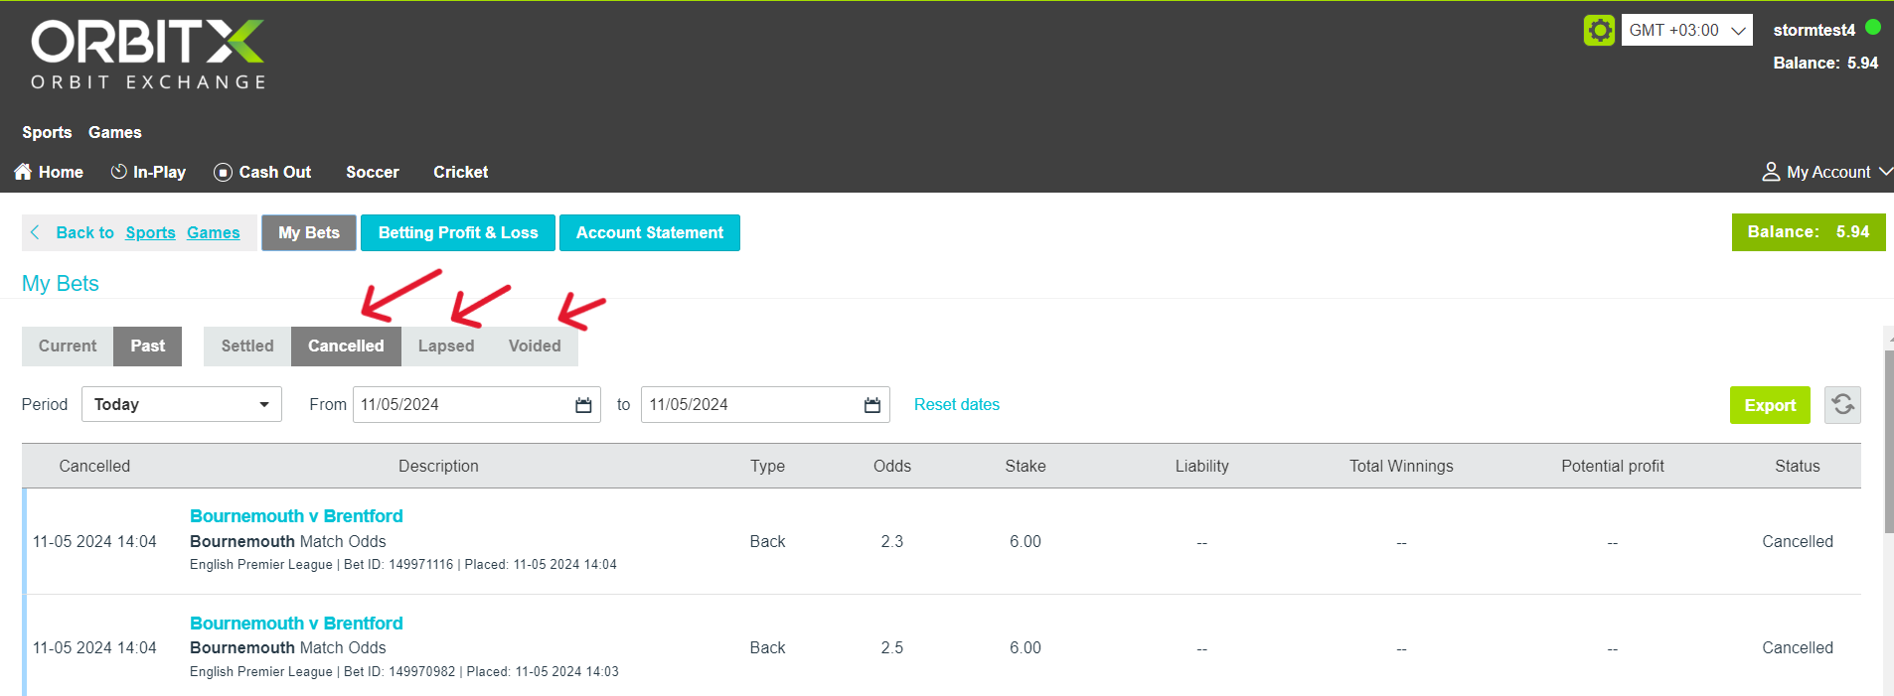The width and height of the screenshot is (1894, 696).
Task: Click the My Bets page heading
Action: pos(61,283)
